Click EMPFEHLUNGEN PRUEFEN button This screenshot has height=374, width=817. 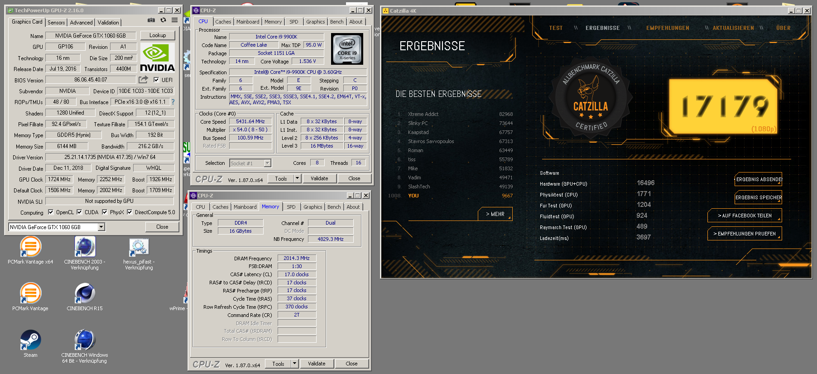pos(745,234)
